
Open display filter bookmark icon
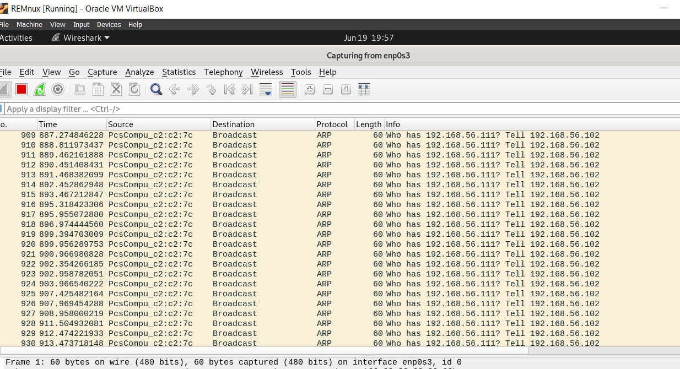[x=2, y=108]
